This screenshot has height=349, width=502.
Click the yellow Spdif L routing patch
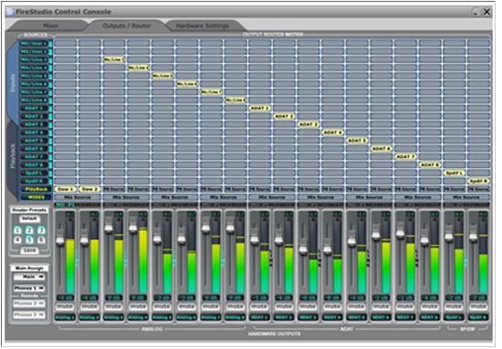click(x=454, y=173)
